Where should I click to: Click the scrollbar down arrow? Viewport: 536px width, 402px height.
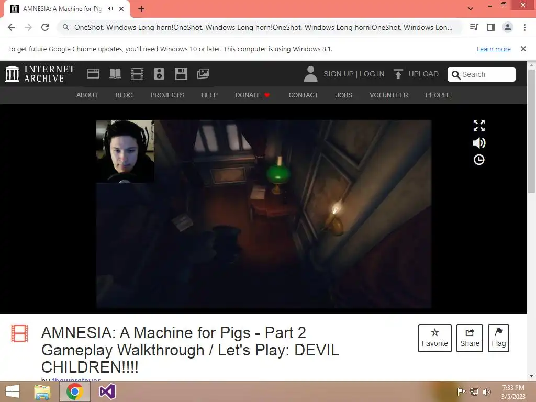[x=532, y=376]
